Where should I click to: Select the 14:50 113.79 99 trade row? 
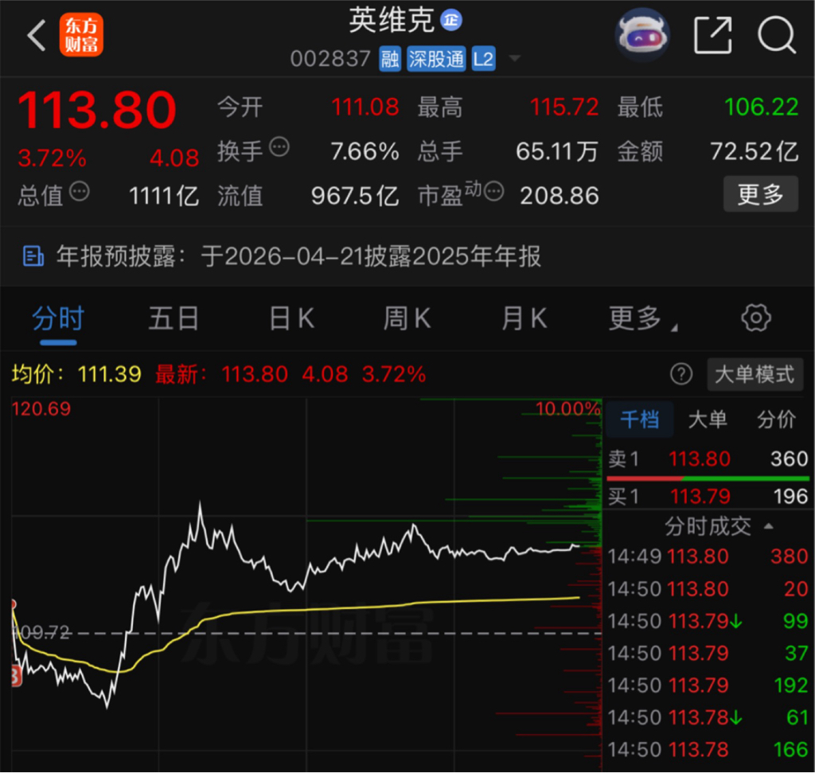708,621
